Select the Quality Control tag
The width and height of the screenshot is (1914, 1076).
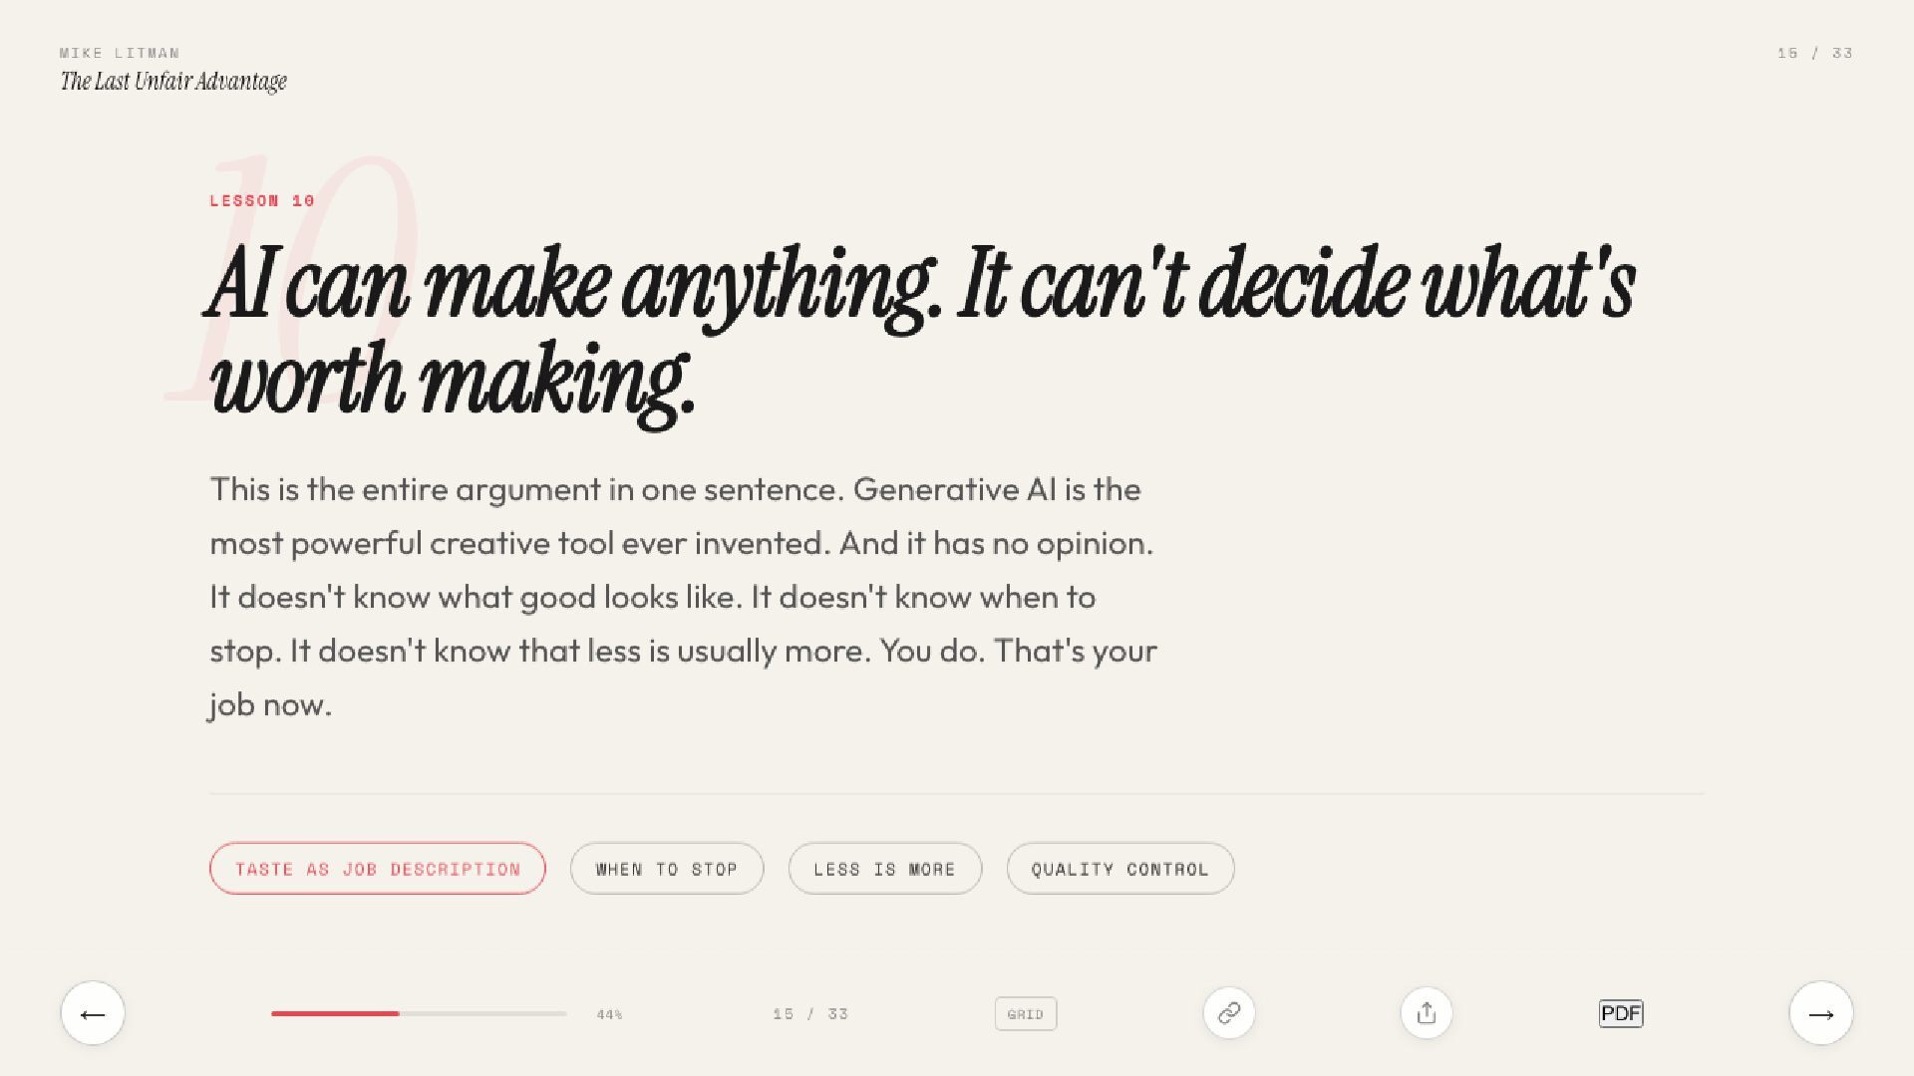click(1120, 869)
